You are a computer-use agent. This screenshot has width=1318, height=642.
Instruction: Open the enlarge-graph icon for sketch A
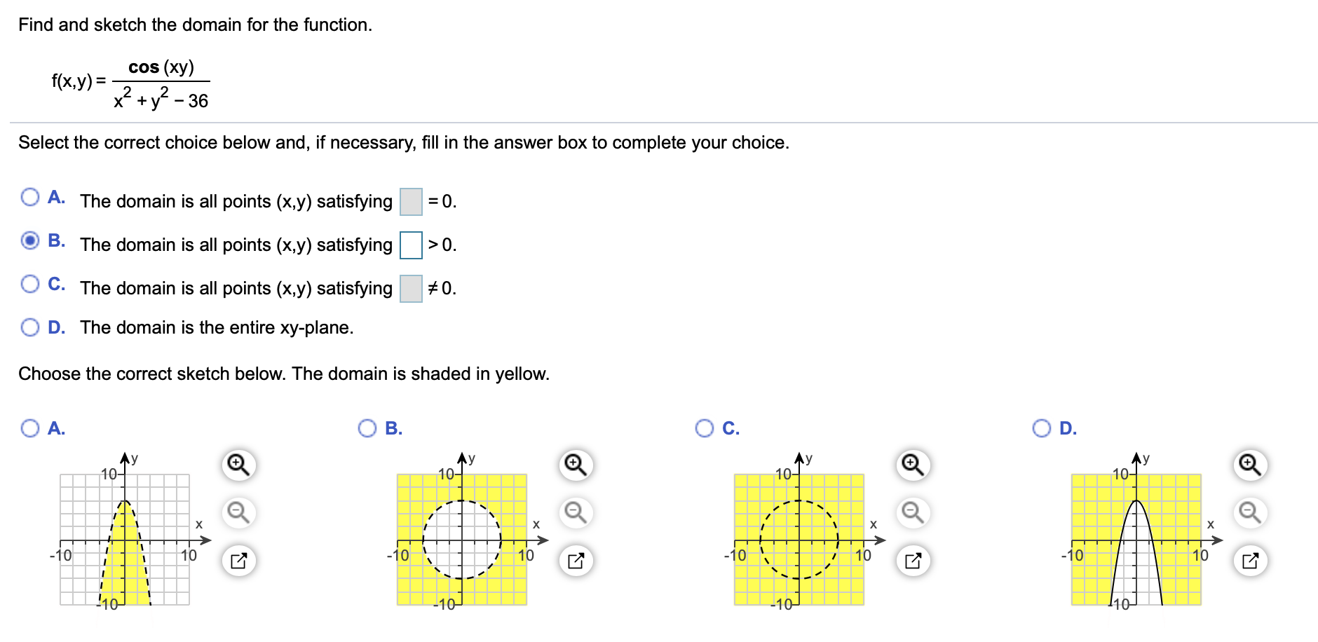coord(238,561)
